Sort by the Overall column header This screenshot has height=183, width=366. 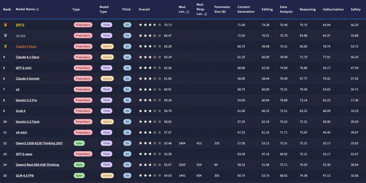click(144, 9)
